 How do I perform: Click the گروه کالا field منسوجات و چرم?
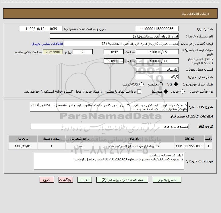pyautogui.click(x=110, y=126)
